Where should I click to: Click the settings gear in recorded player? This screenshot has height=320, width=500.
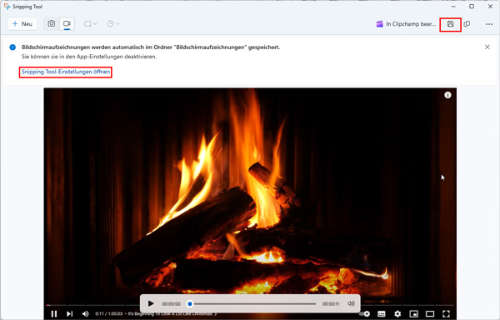click(397, 314)
